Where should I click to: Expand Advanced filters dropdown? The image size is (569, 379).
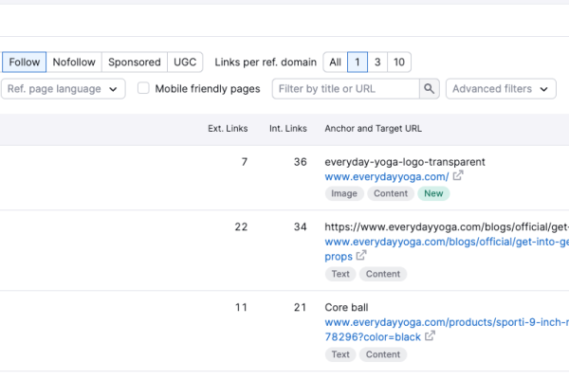(501, 89)
